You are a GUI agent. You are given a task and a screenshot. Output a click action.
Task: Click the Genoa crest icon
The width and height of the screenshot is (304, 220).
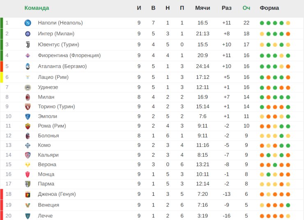28,194
